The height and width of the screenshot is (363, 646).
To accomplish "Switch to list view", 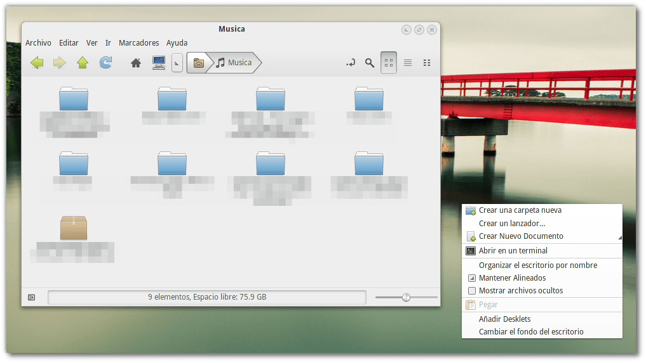I will tap(408, 63).
